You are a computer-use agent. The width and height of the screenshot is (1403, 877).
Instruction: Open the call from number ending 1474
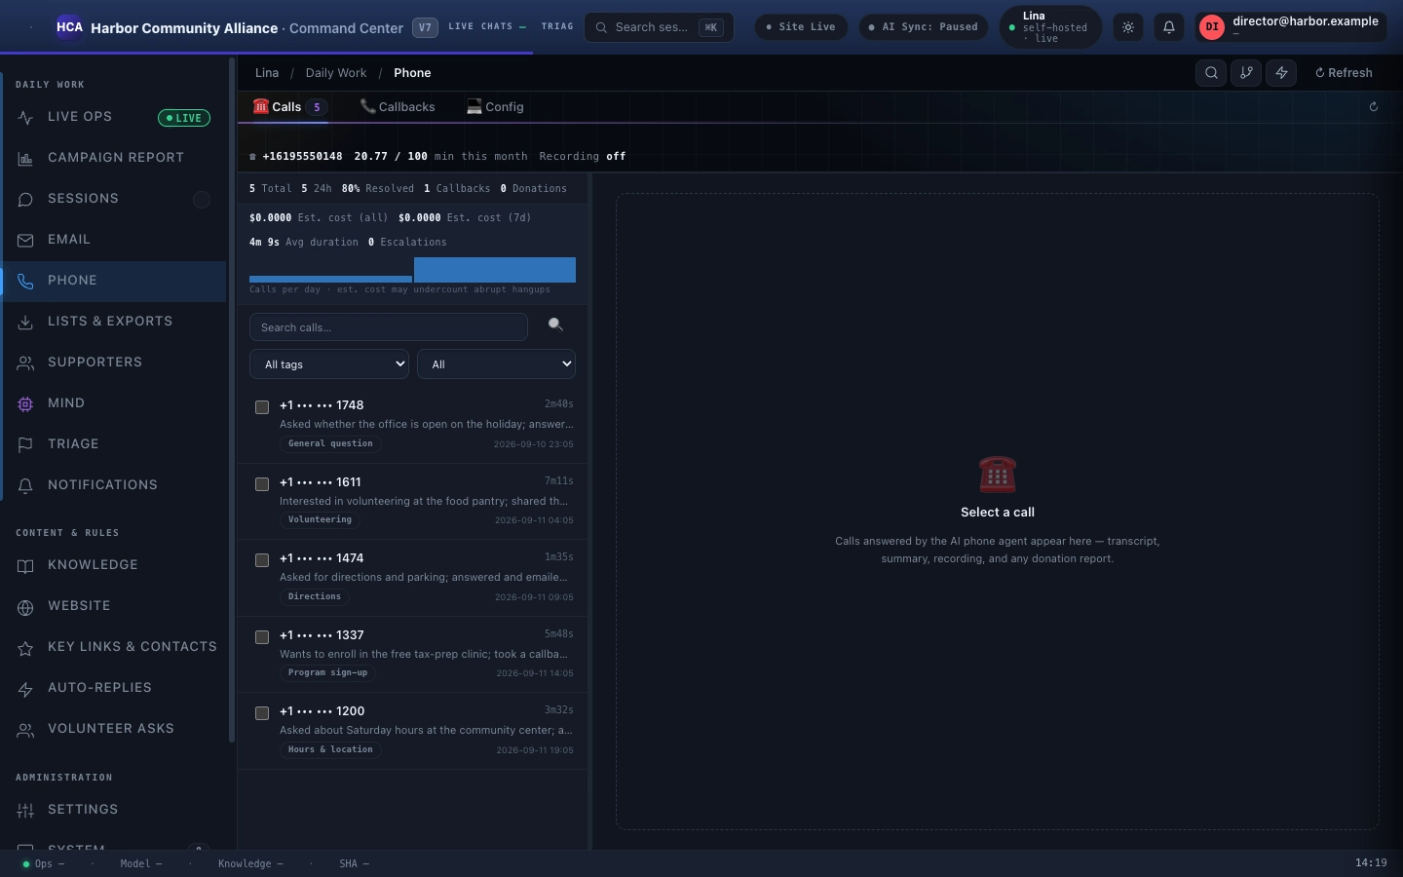point(413,578)
